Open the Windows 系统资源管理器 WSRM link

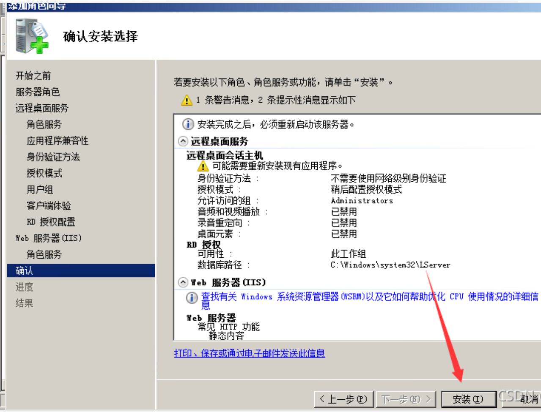tap(369, 297)
